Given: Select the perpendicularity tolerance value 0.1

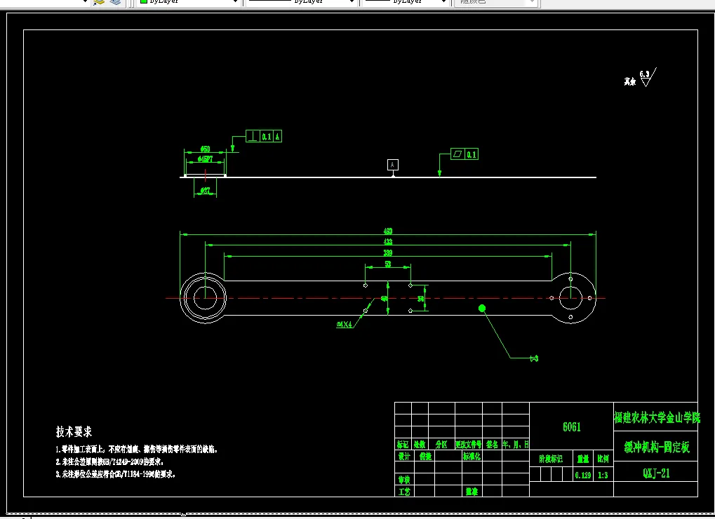Looking at the screenshot, I should click(267, 136).
